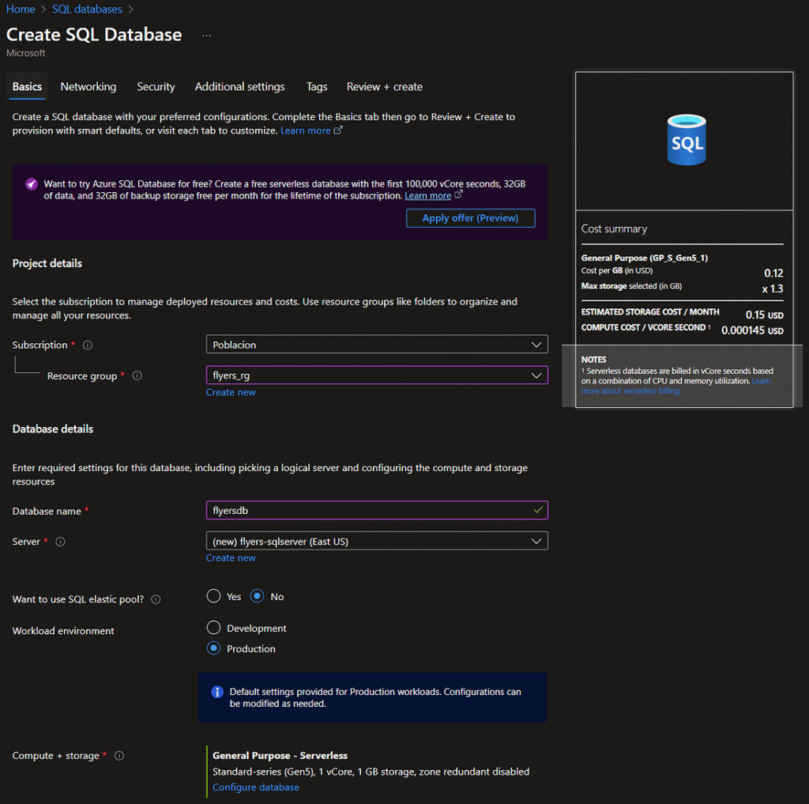
Task: Click SQL databases breadcrumb link
Action: tap(87, 9)
